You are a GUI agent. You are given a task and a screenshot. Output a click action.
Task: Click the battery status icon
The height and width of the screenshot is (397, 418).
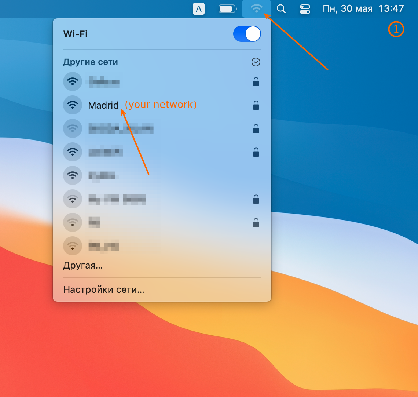point(227,9)
